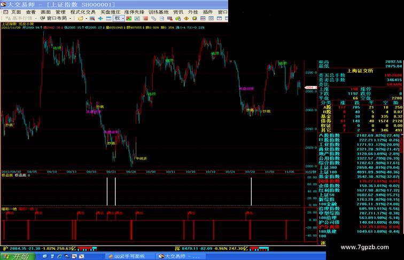Select the 地产指数 row
Screen dimensions: 404x260
[x=360, y=154]
